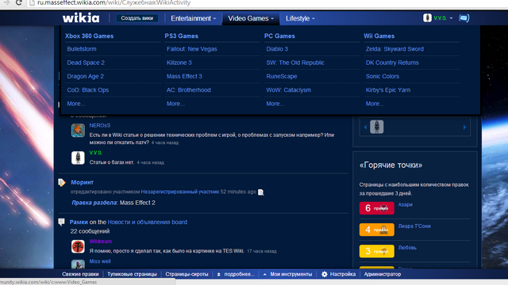Click the Wikia logo
Image resolution: width=508 pixels, height=285 pixels.
pos(81,18)
